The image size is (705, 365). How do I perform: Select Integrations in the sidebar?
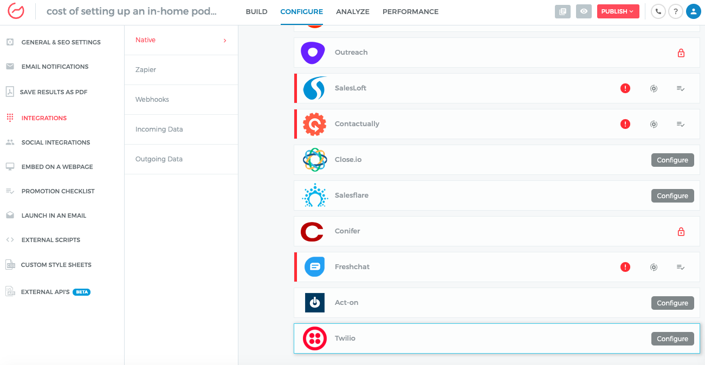click(44, 118)
